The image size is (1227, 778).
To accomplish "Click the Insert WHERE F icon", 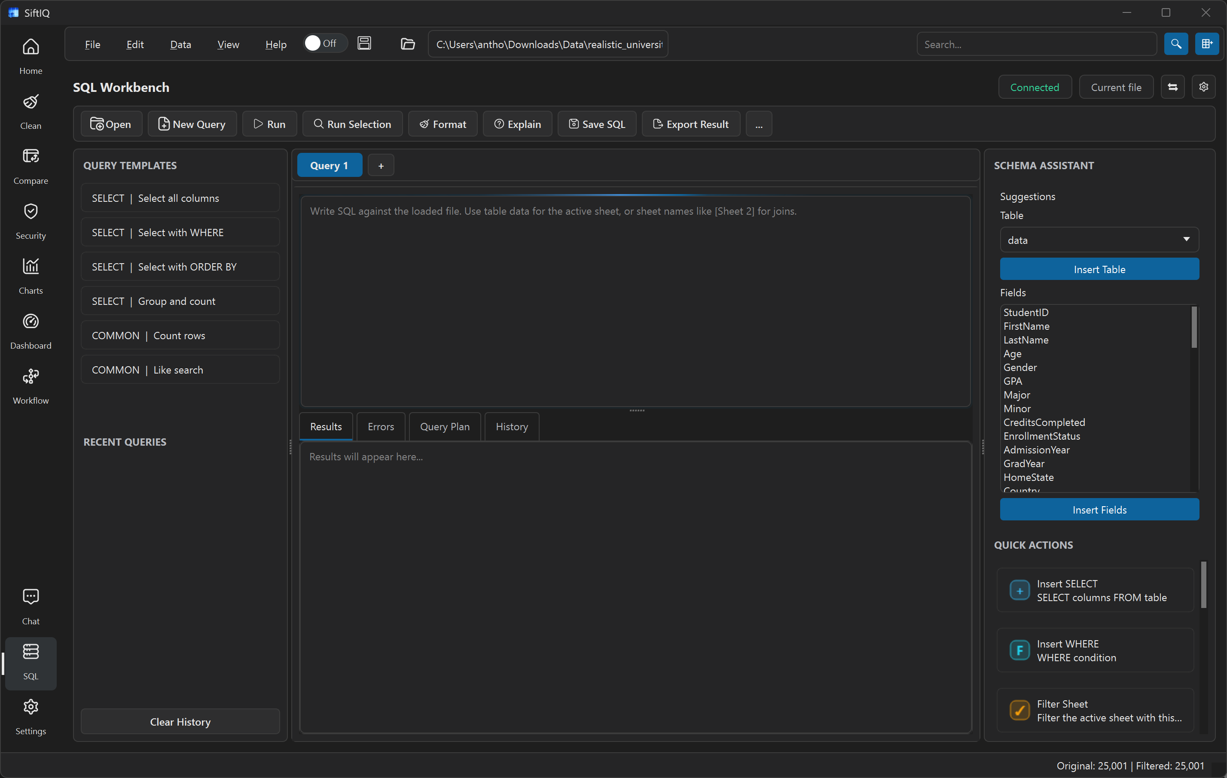I will pyautogui.click(x=1019, y=650).
